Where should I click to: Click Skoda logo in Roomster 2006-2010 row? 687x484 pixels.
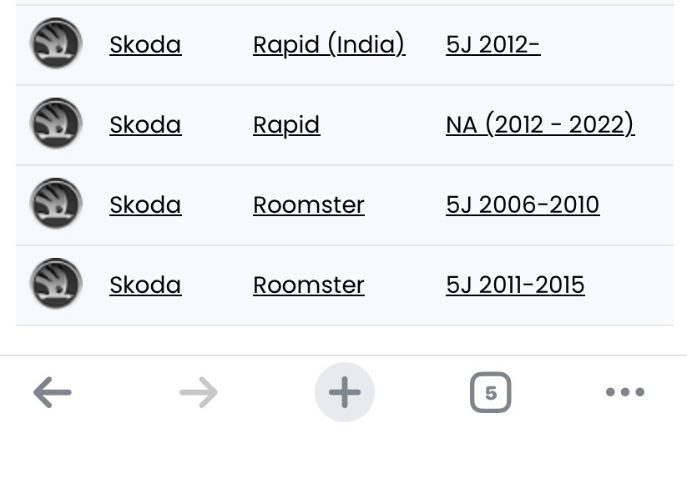(56, 204)
